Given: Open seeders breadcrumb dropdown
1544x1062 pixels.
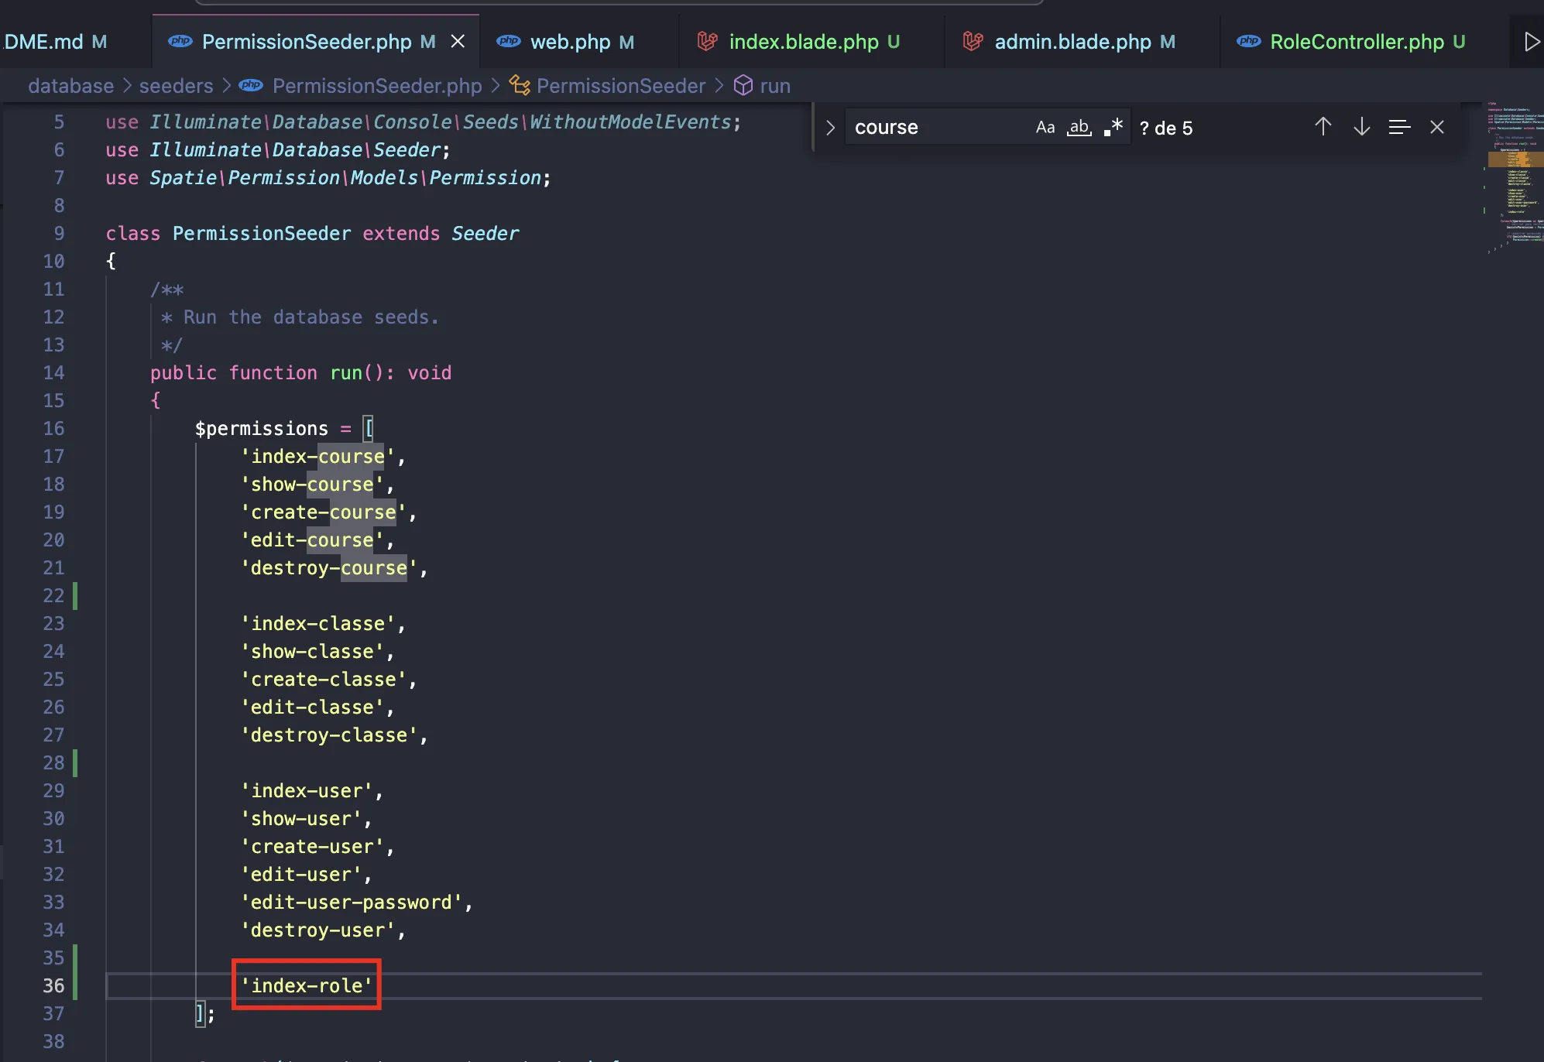Looking at the screenshot, I should (176, 86).
